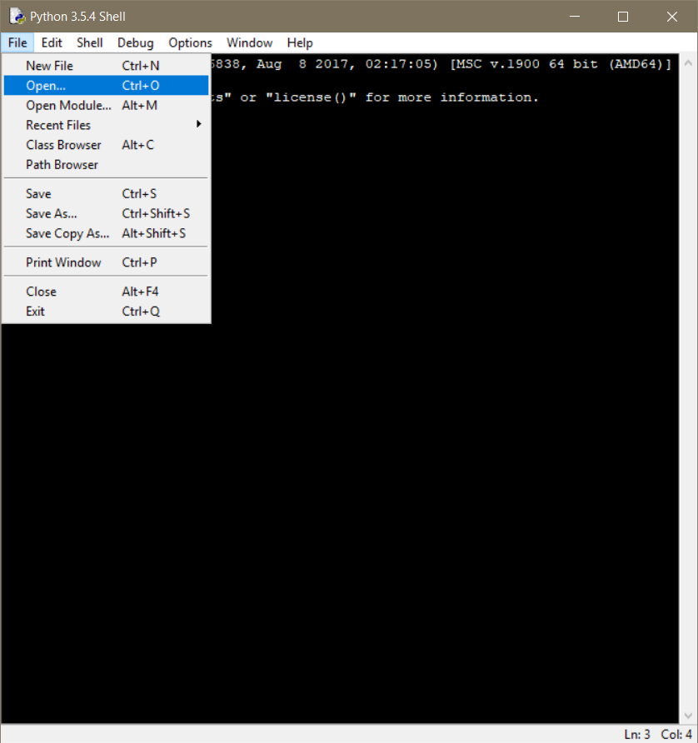Open the Debug menu

(x=136, y=42)
